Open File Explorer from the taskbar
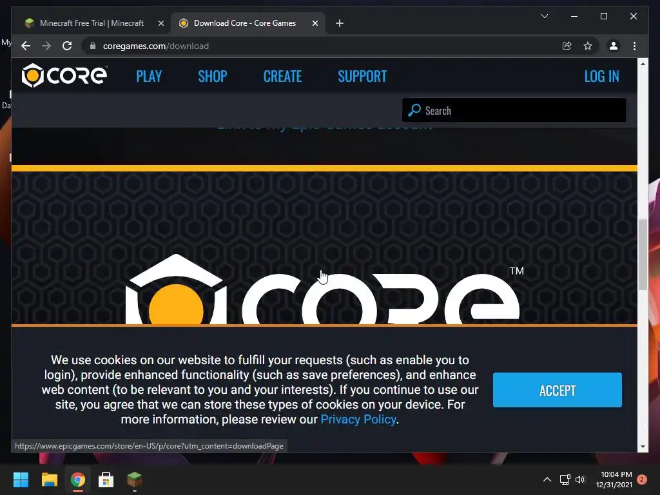Image resolution: width=660 pixels, height=495 pixels. [x=49, y=480]
